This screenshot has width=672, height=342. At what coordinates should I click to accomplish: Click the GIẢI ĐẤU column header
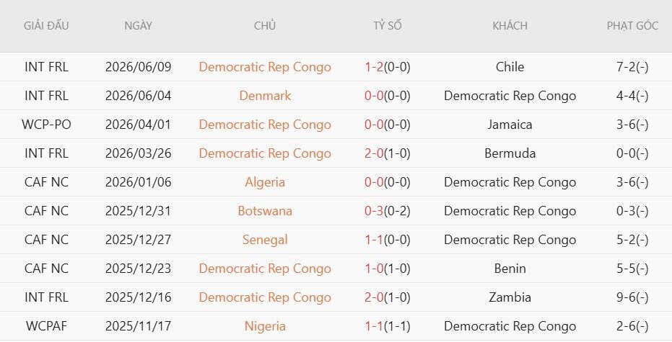tap(46, 26)
